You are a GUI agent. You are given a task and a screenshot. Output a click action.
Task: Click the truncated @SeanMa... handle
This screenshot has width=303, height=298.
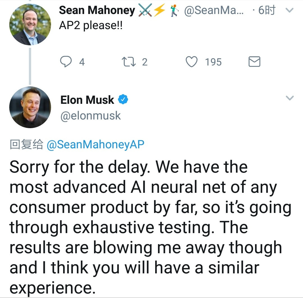[214, 11]
